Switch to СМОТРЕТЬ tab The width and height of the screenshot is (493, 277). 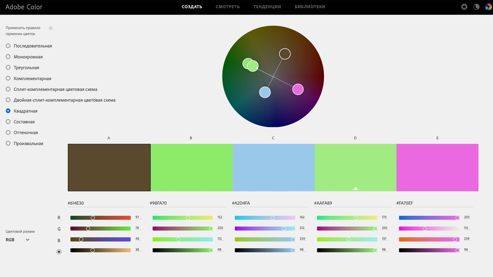[228, 7]
